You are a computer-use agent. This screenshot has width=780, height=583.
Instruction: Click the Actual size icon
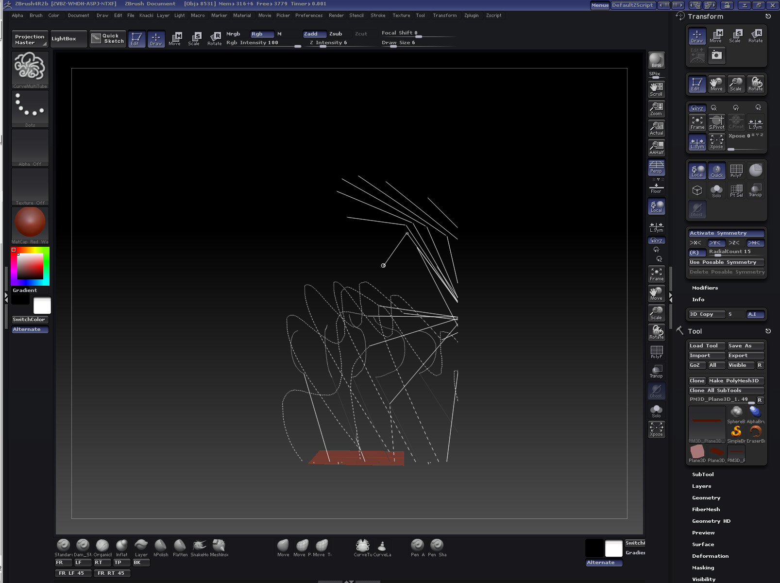(x=656, y=128)
